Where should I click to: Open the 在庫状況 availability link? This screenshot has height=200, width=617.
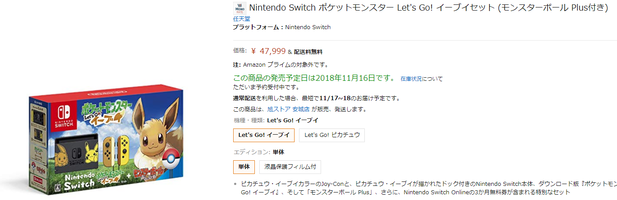click(x=412, y=79)
